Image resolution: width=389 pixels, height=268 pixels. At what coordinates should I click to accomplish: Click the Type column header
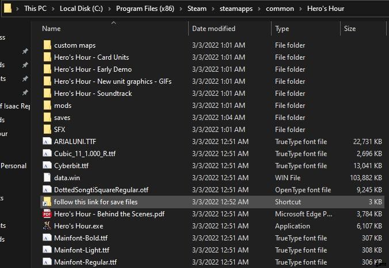point(282,29)
